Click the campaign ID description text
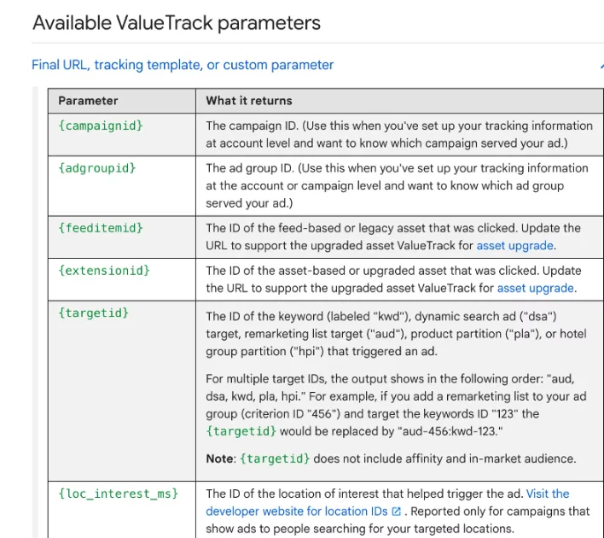The width and height of the screenshot is (604, 538). (399, 135)
